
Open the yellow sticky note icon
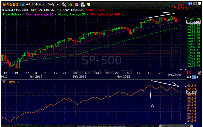89,5
